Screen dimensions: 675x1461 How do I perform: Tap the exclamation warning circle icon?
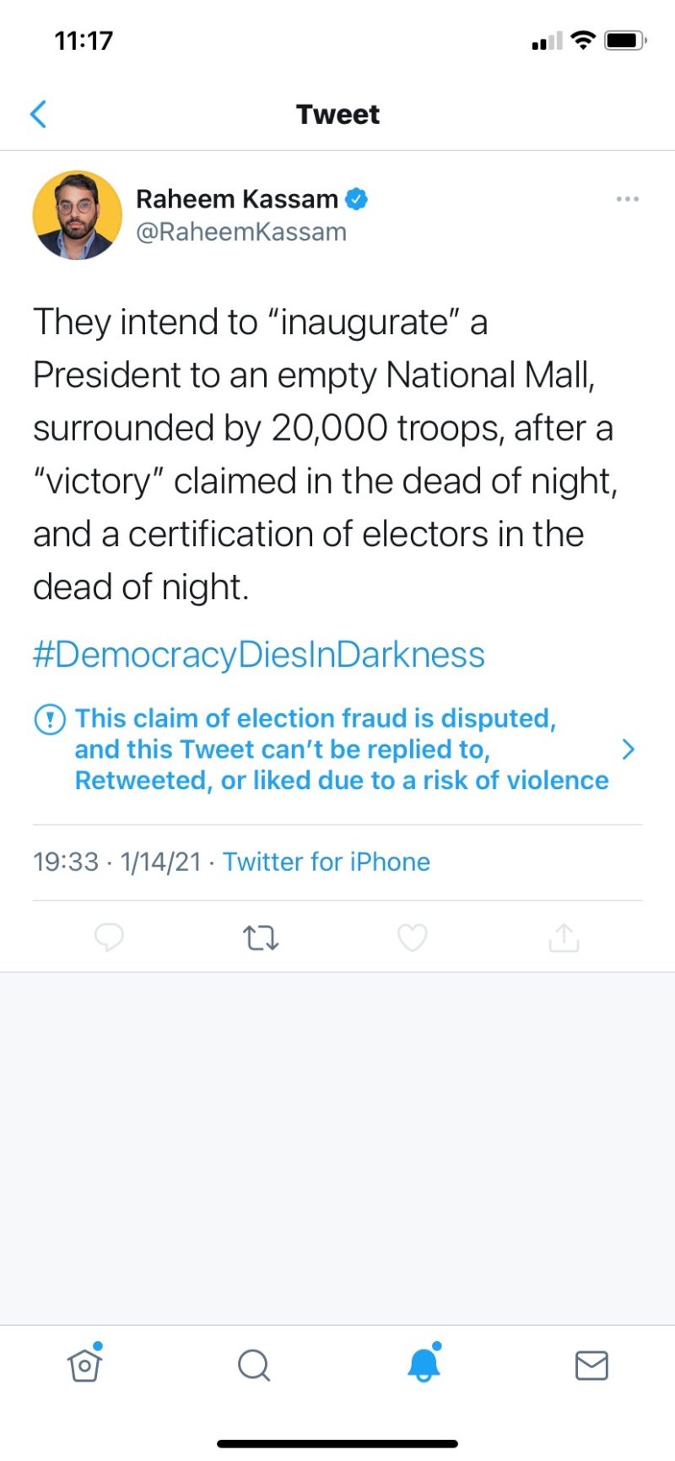click(x=50, y=719)
